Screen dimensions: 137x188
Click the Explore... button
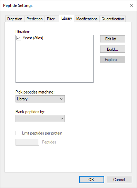(112, 59)
